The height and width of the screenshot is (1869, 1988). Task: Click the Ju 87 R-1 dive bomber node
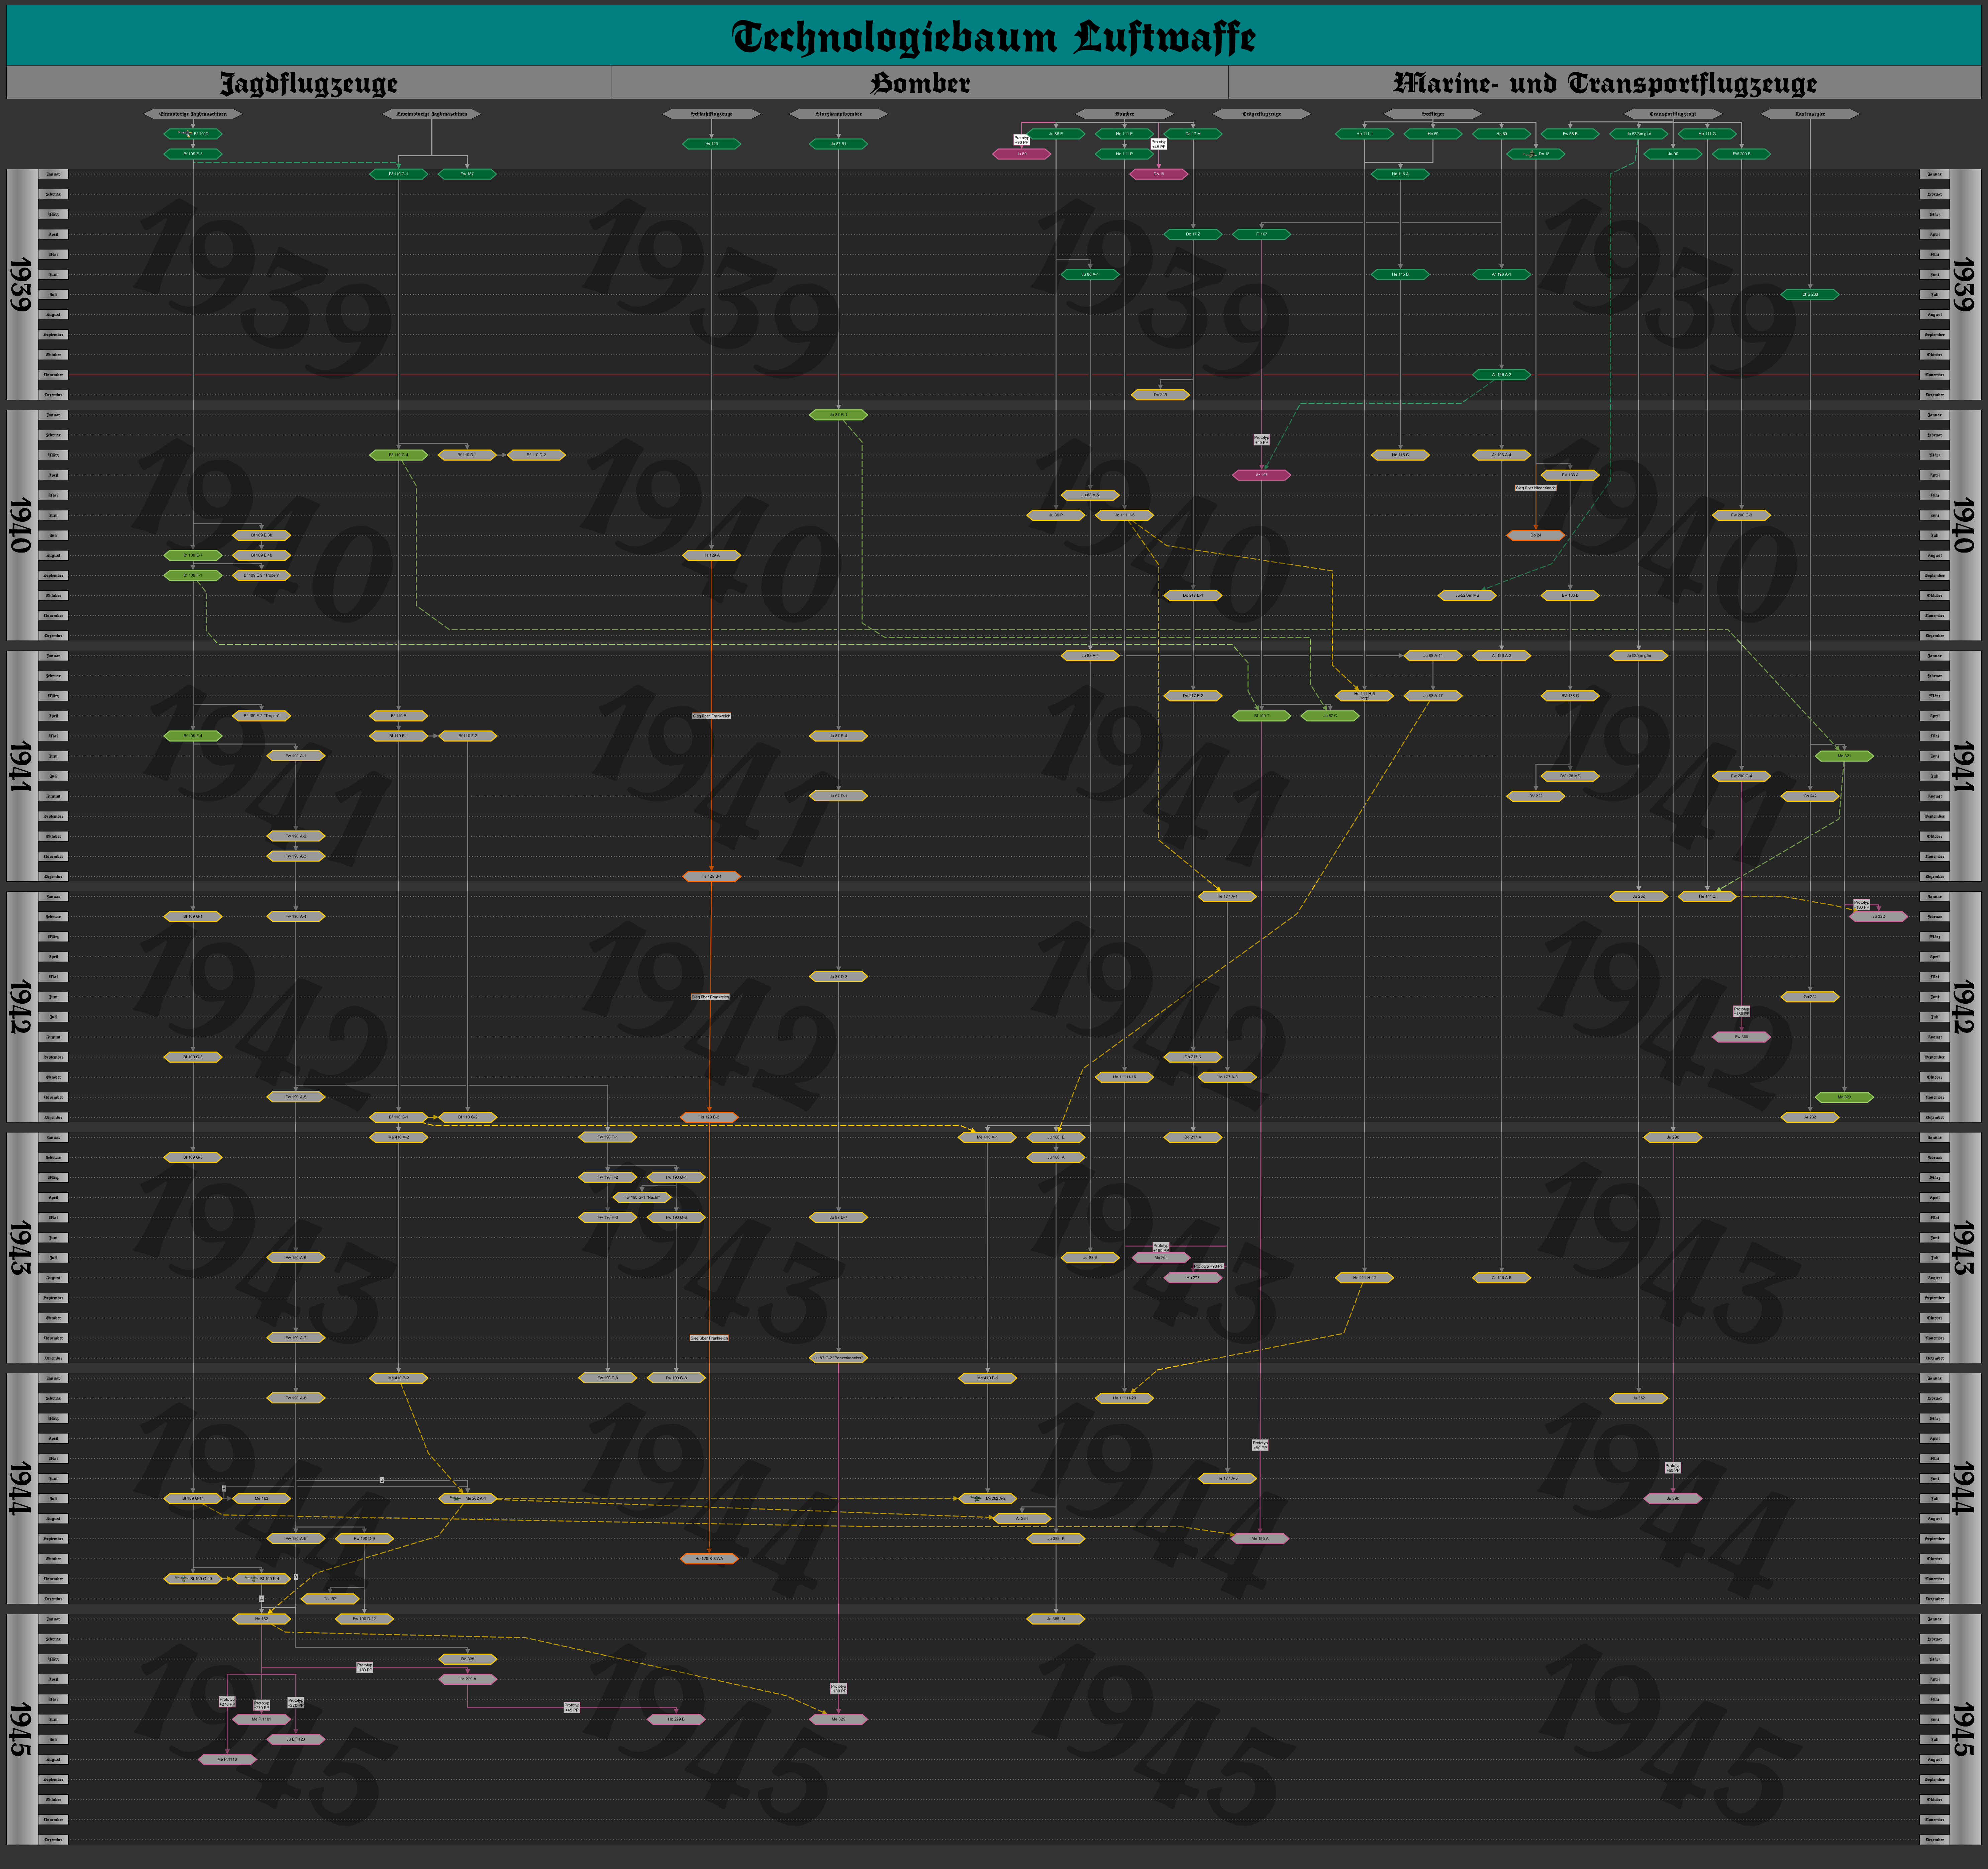(838, 415)
